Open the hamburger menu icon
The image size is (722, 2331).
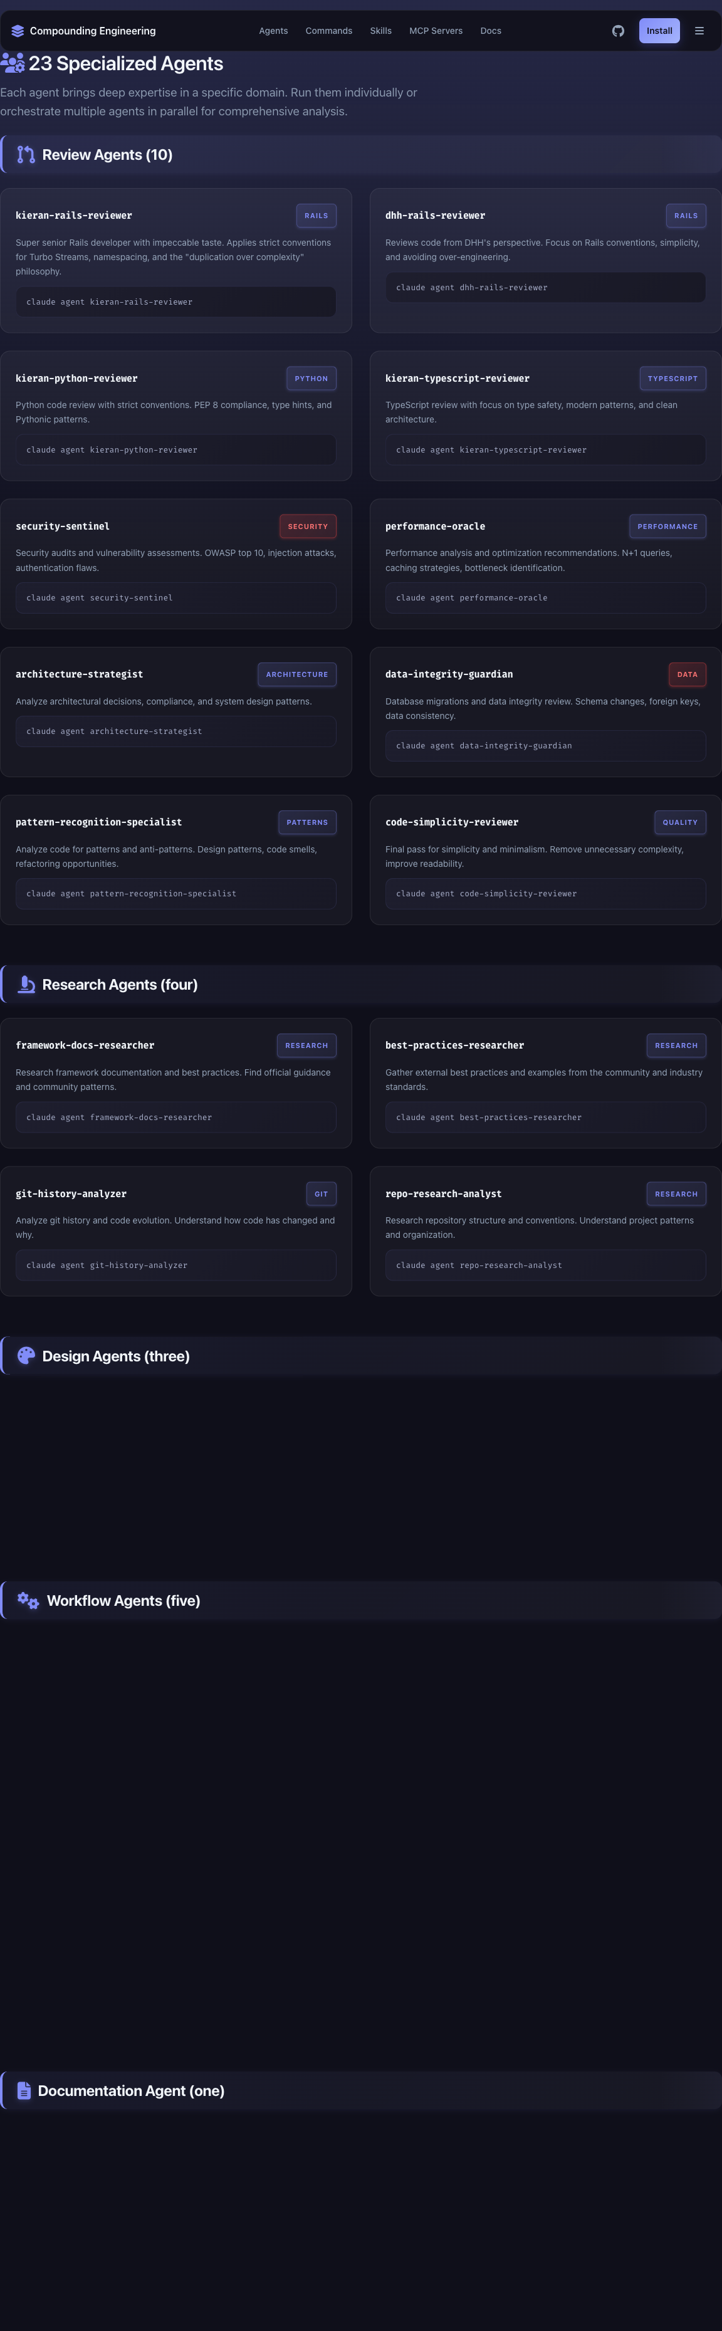point(698,31)
